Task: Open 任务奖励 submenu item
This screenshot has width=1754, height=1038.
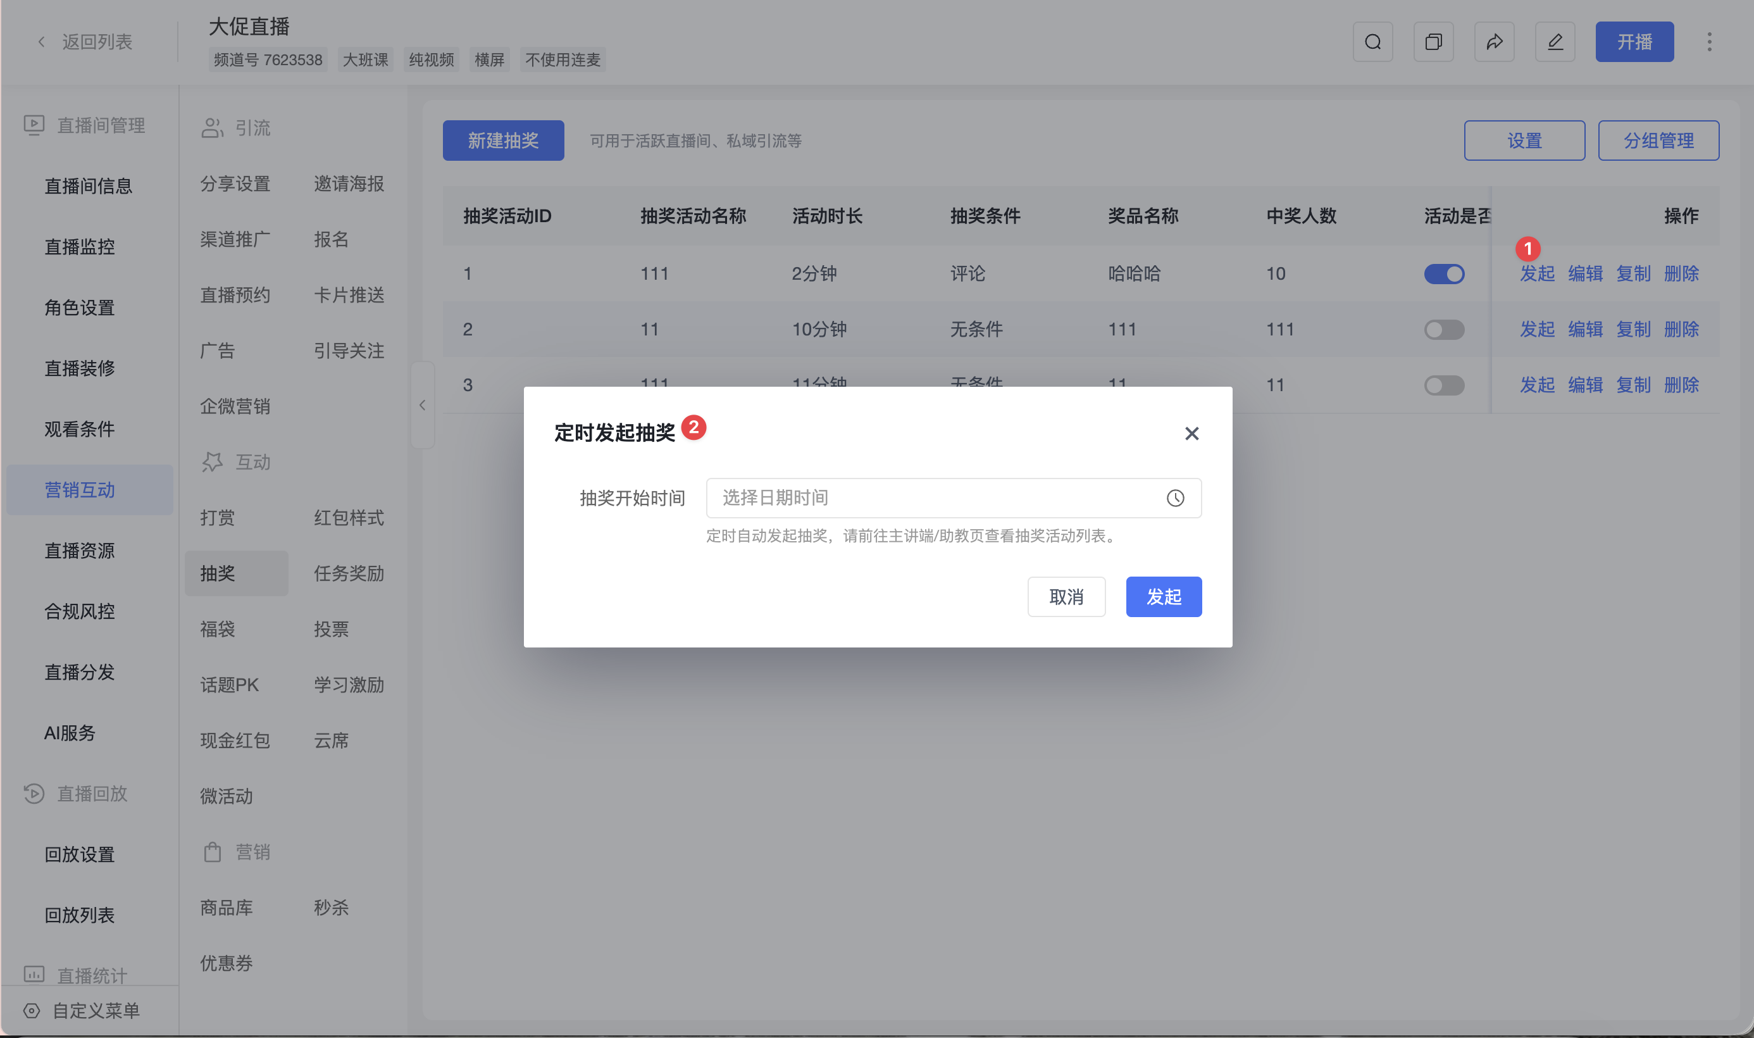Action: pyautogui.click(x=349, y=573)
